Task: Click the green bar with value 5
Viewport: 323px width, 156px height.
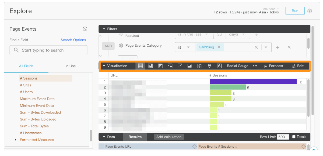Action: pos(228,87)
